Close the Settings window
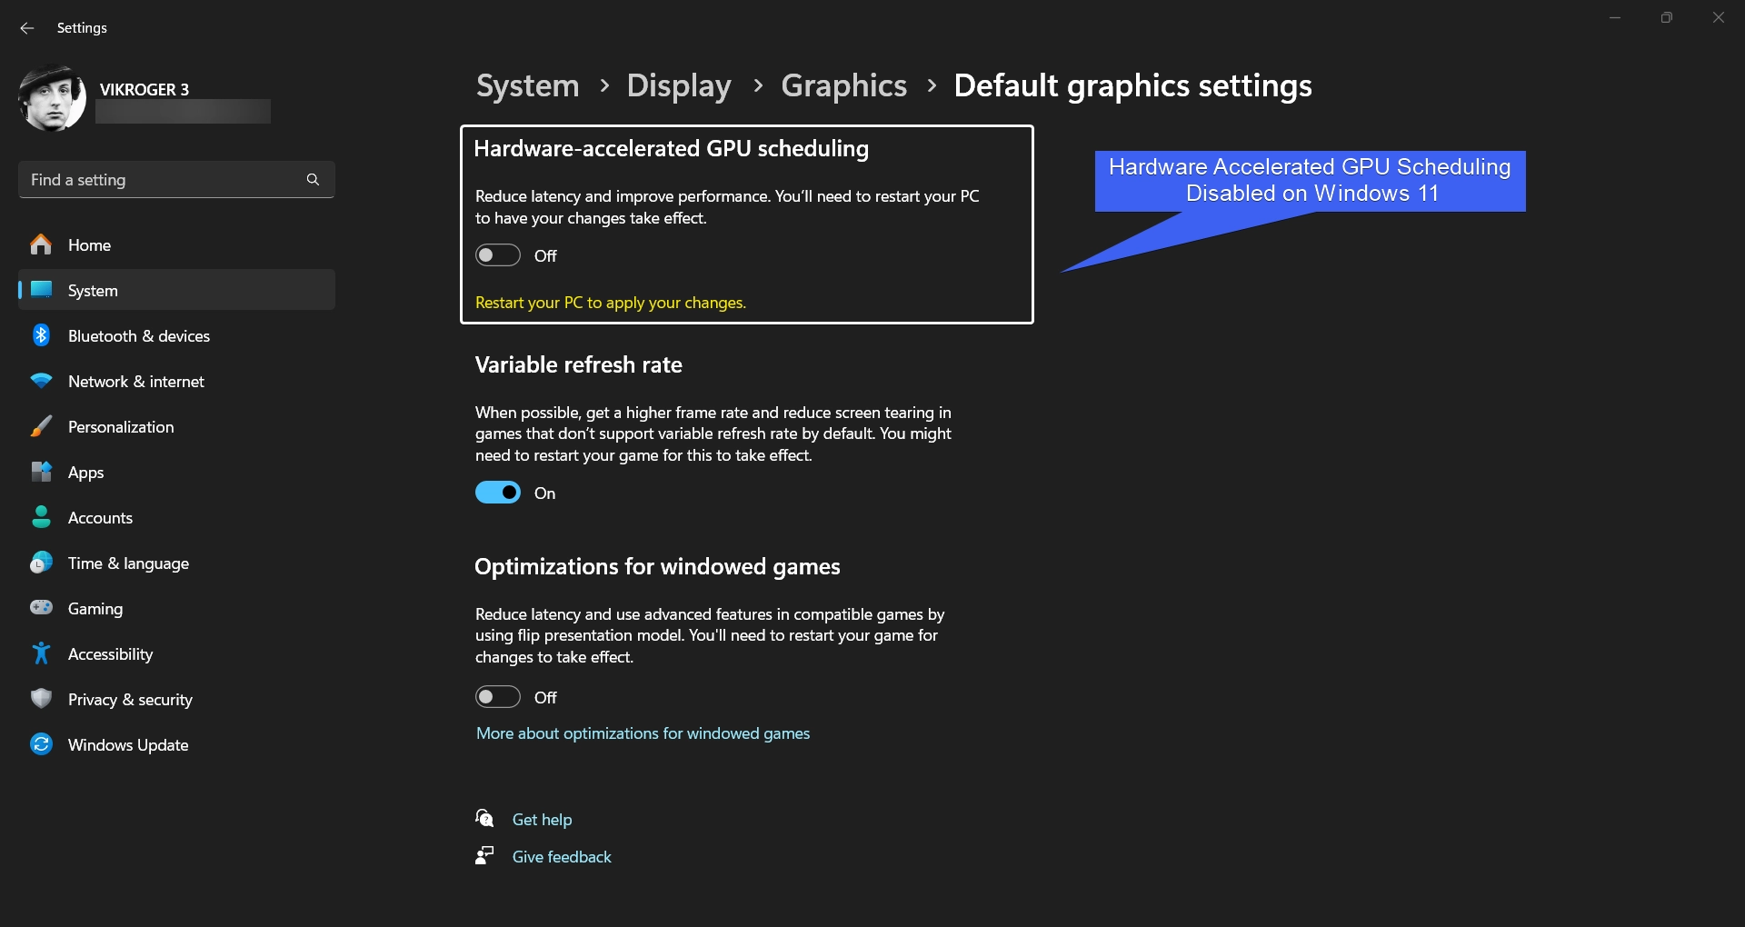 (1719, 17)
